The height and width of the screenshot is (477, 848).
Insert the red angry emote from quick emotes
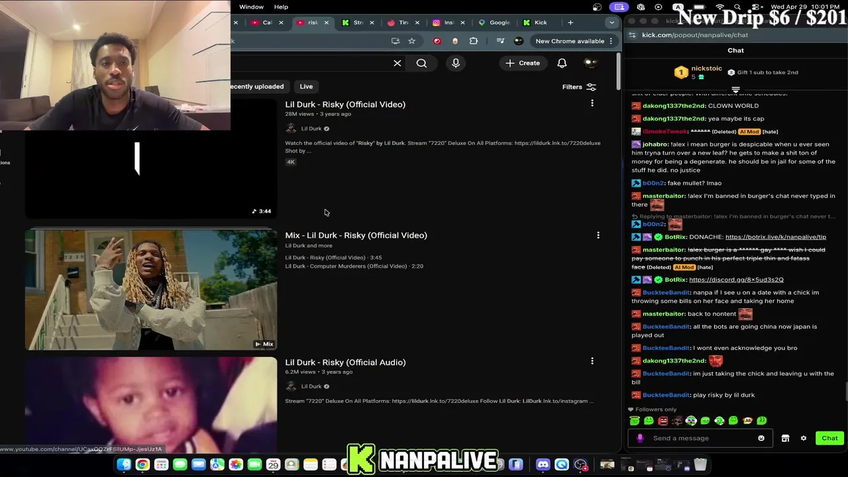(663, 421)
